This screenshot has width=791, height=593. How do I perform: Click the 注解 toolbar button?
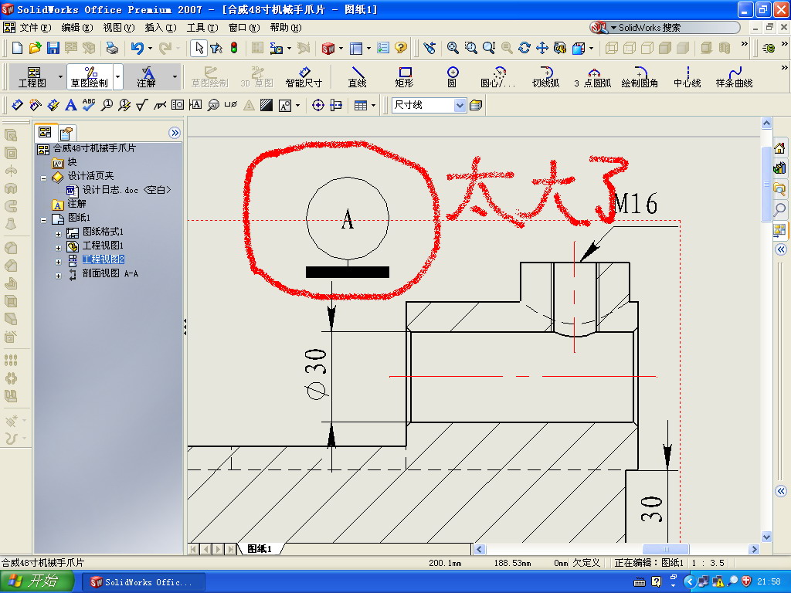[147, 76]
